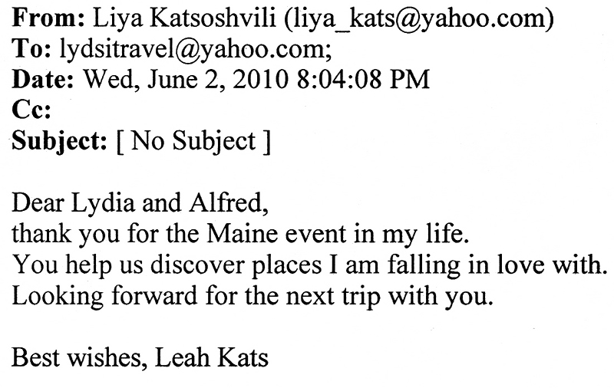Click the To label
The image size is (614, 388).
(31, 48)
